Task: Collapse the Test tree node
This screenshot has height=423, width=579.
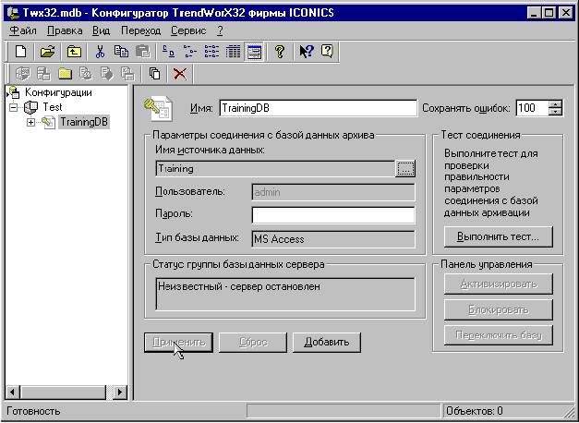Action: tap(14, 108)
